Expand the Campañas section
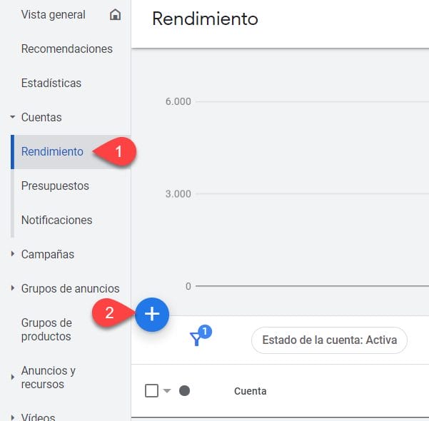 (13, 254)
